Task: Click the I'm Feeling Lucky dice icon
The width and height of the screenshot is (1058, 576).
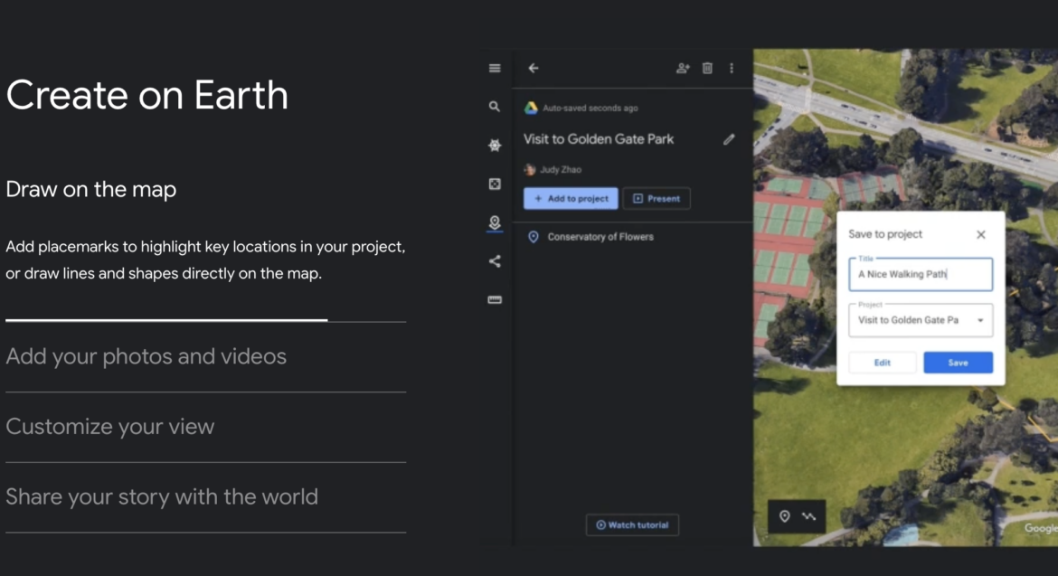Action: (x=495, y=184)
